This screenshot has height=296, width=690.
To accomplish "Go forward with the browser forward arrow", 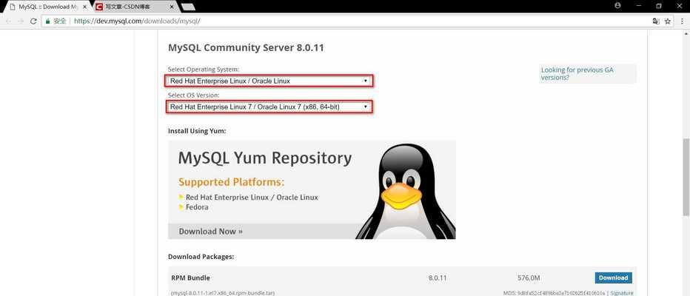I will (20, 21).
